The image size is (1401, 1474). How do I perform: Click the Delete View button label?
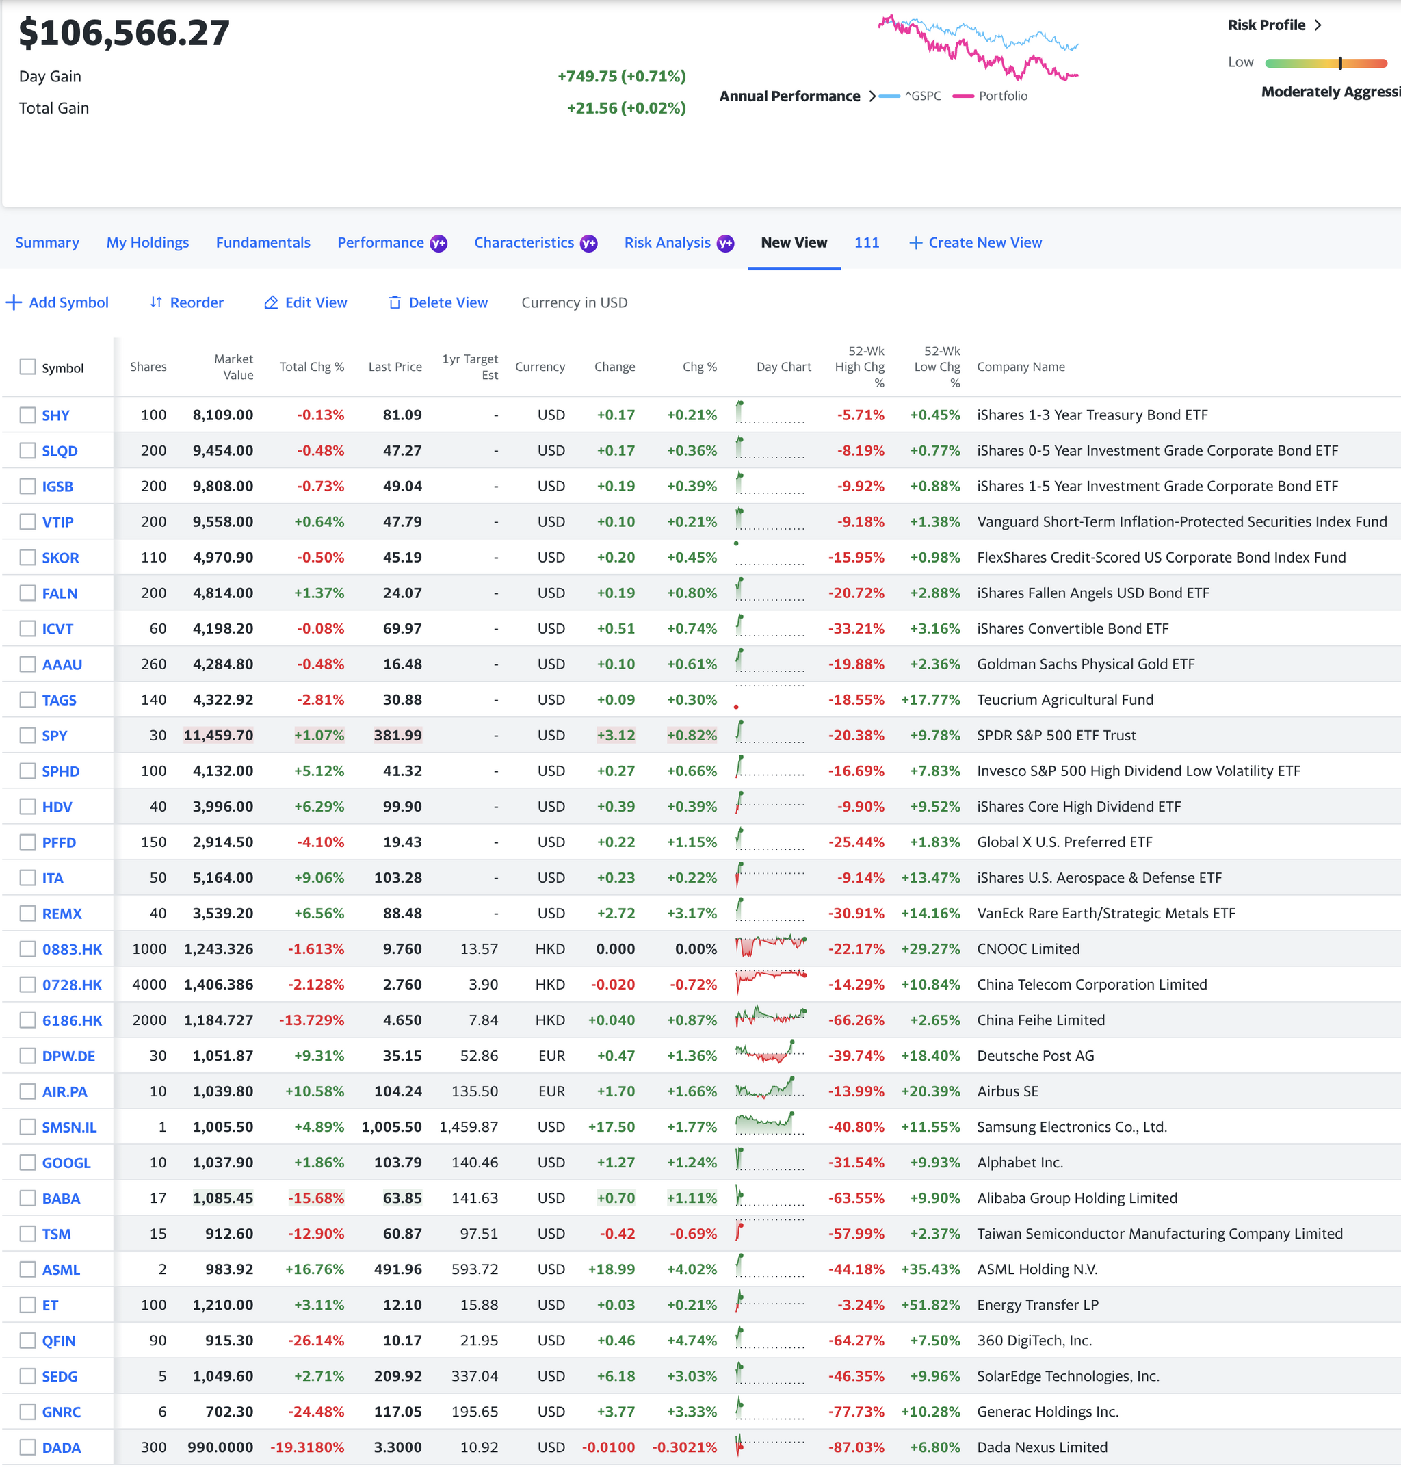point(448,302)
